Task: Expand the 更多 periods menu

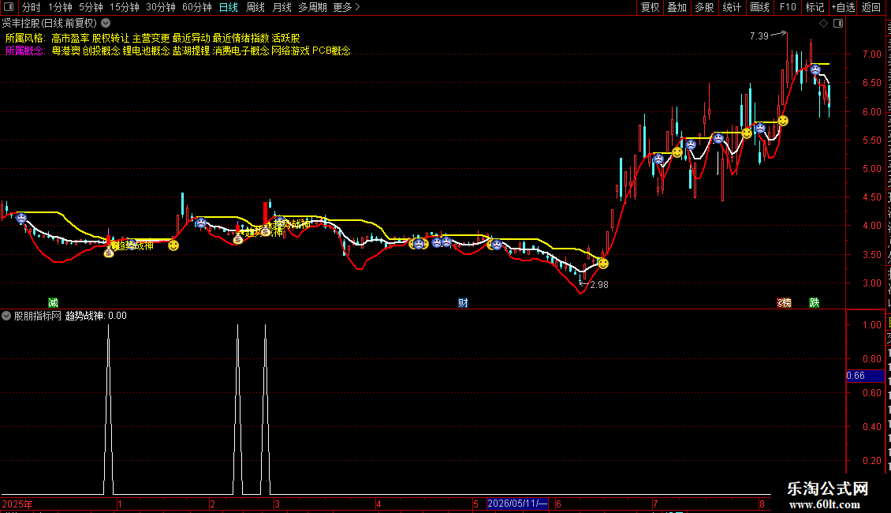Action: [346, 7]
